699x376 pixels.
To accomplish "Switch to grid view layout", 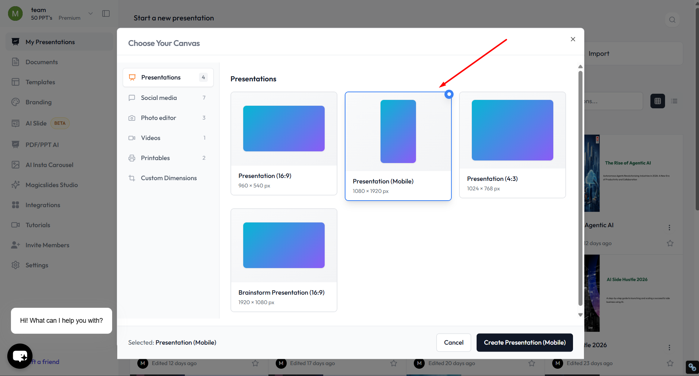I will click(657, 101).
